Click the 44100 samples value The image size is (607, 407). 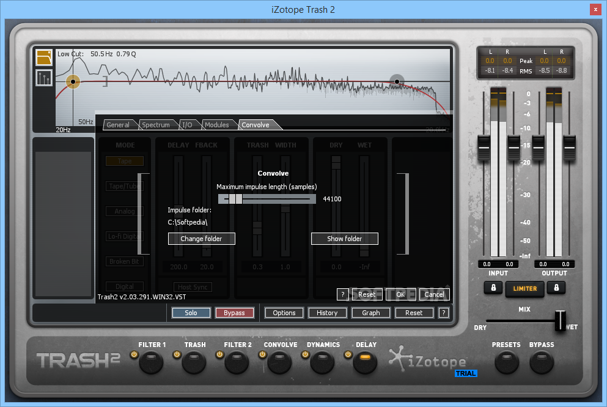point(332,199)
